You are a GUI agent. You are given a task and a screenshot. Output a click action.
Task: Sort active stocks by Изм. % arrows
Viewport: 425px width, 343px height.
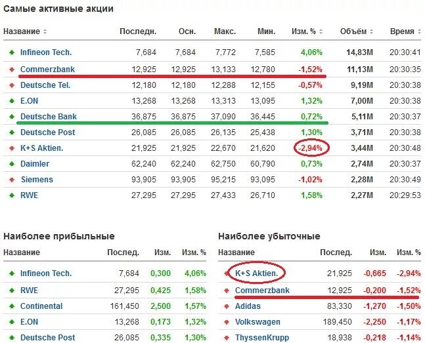coord(321,31)
